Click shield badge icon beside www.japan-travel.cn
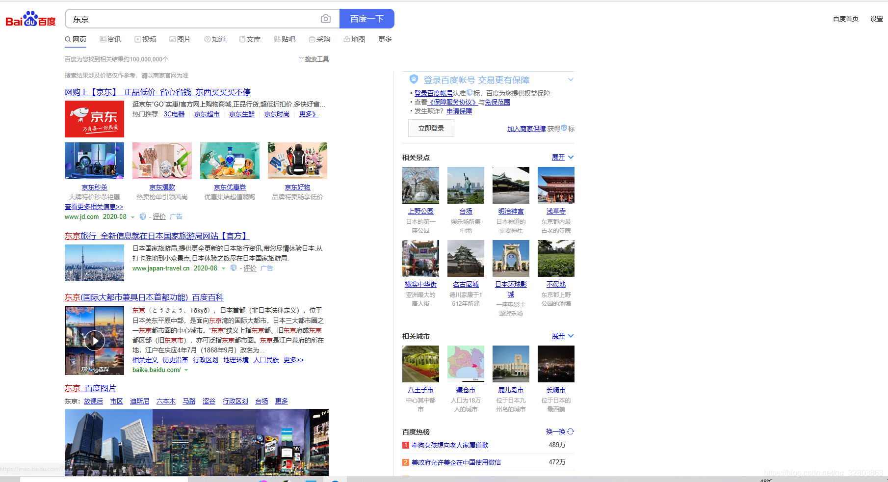Screen dimensions: 888x482 coord(234,268)
